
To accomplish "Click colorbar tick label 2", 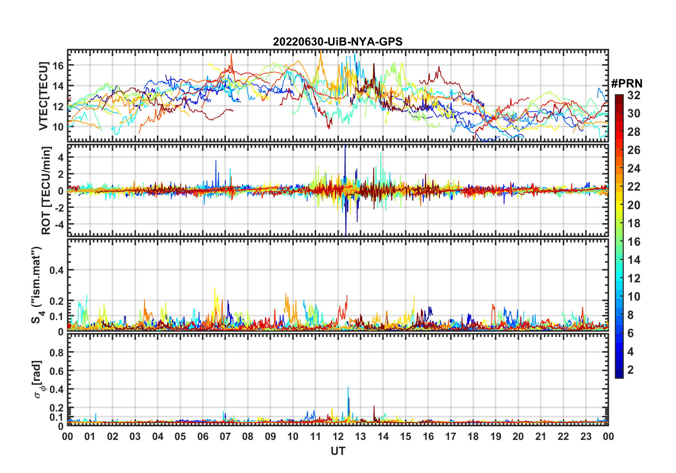I will pos(631,370).
